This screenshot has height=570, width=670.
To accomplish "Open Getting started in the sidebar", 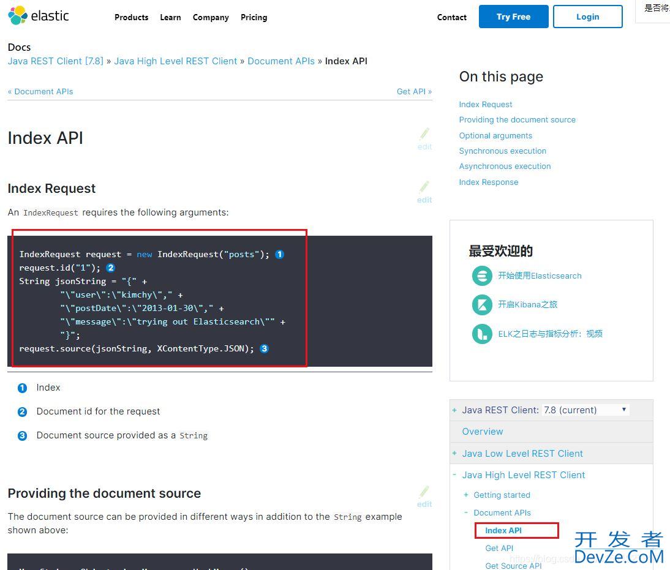I will click(502, 495).
